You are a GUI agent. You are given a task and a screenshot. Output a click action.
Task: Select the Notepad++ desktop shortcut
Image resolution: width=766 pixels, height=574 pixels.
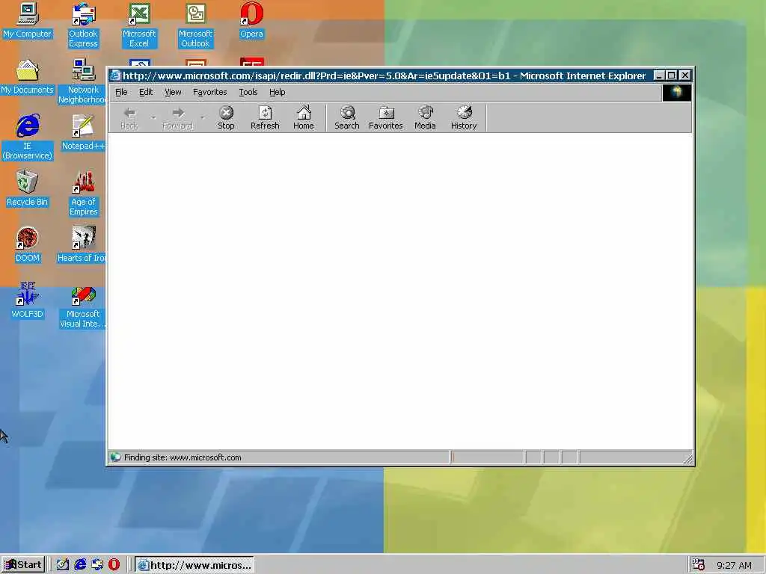tap(83, 133)
